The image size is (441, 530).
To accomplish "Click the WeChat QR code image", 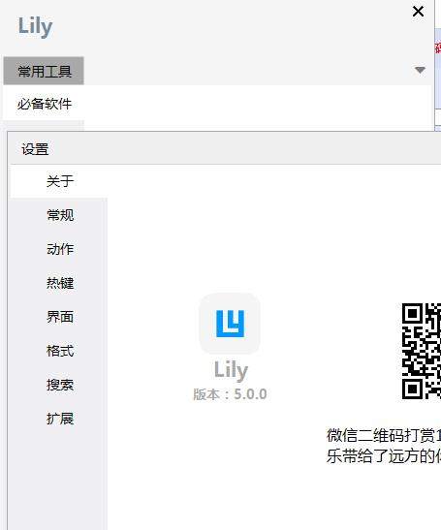I will [x=422, y=351].
